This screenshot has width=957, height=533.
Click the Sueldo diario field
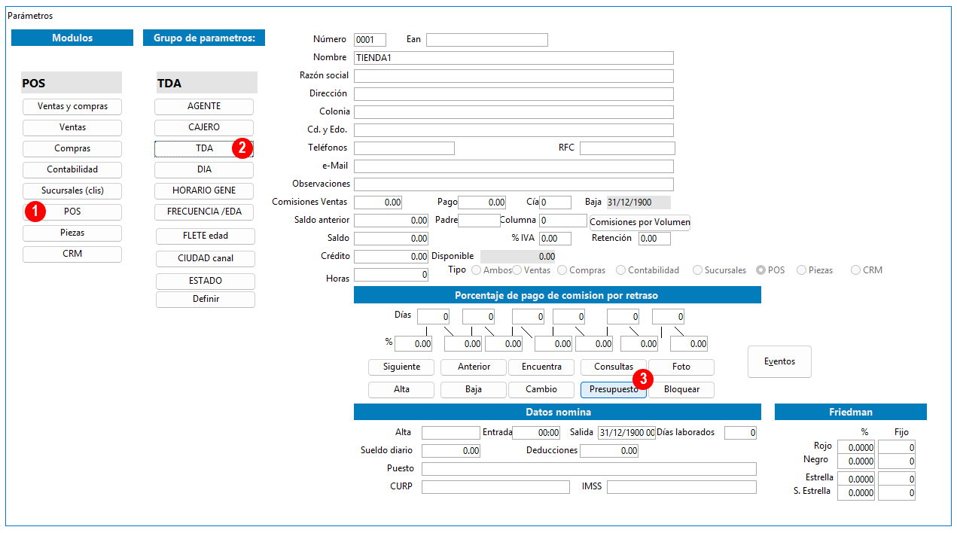(x=451, y=451)
